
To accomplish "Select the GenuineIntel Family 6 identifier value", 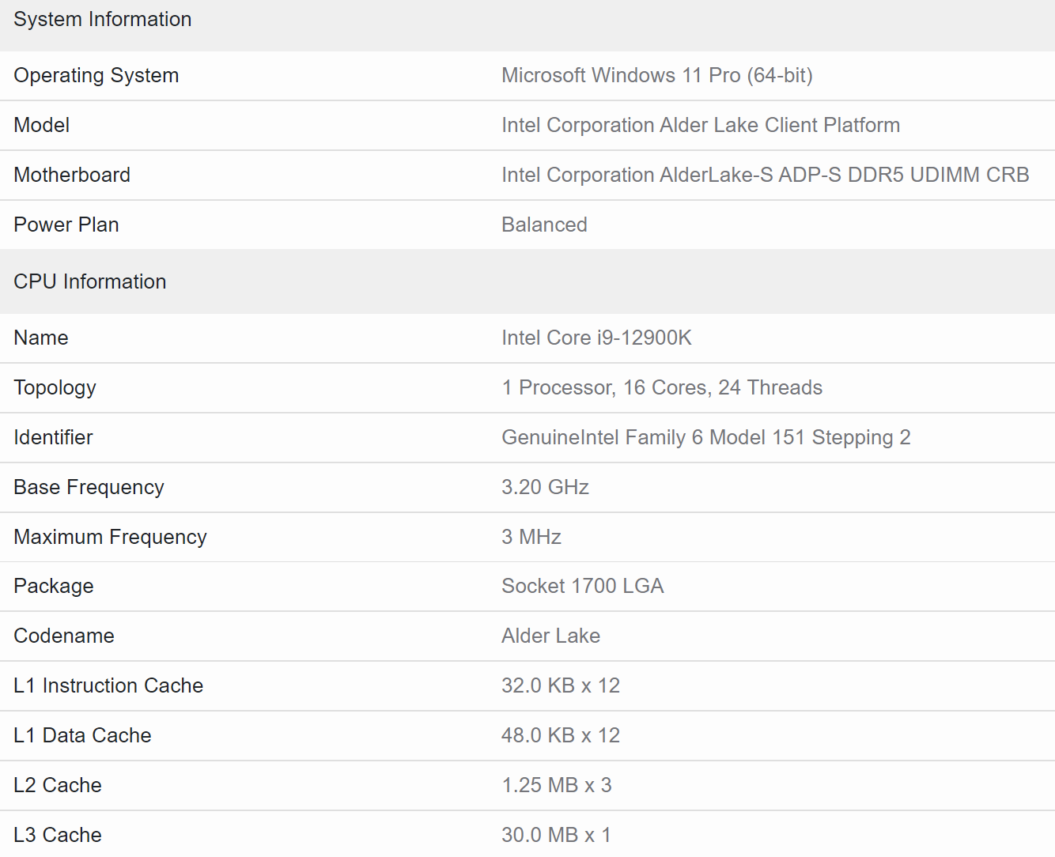I will [705, 437].
